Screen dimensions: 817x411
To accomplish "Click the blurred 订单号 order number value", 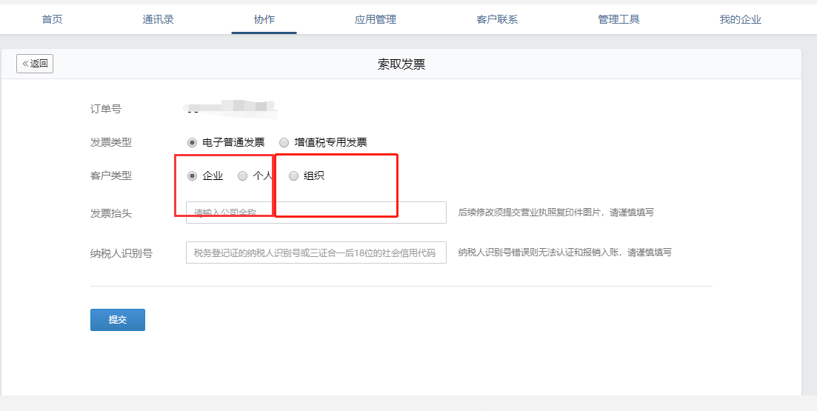I will tap(230, 109).
